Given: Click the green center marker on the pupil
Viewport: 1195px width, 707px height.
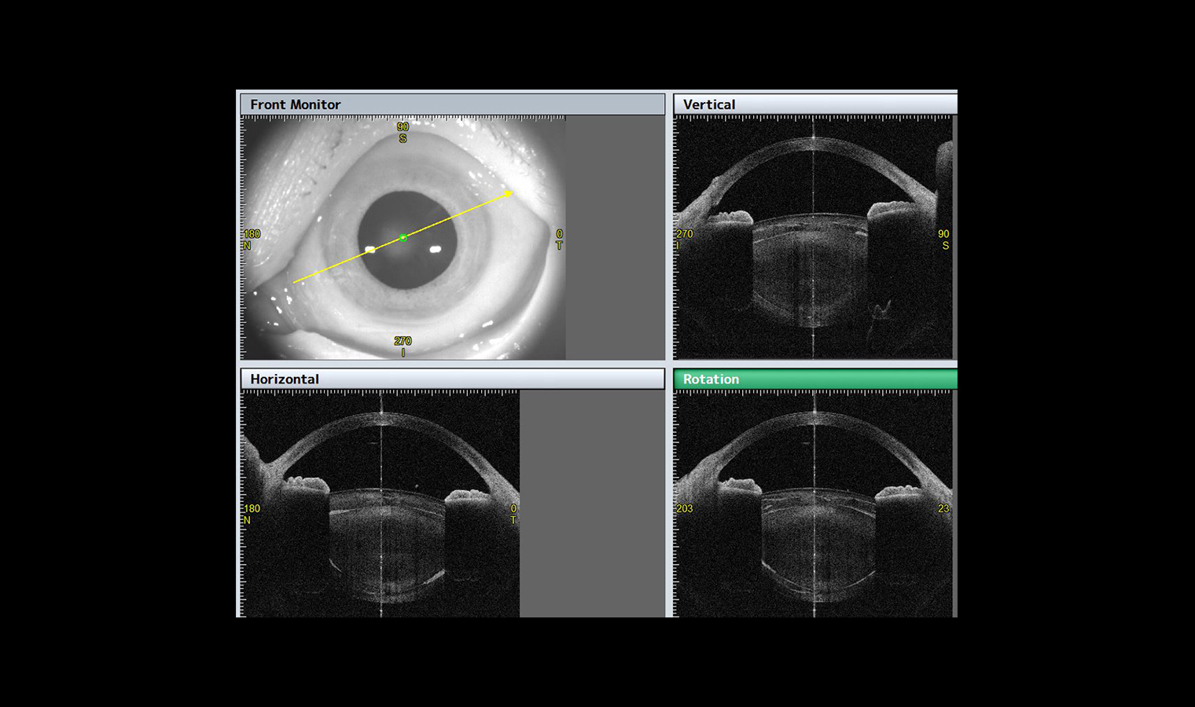Looking at the screenshot, I should [403, 237].
